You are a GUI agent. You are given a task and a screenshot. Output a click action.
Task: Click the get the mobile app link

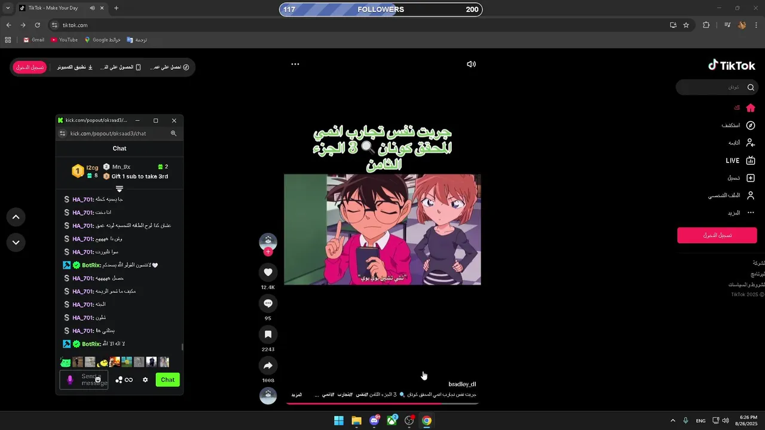click(121, 67)
